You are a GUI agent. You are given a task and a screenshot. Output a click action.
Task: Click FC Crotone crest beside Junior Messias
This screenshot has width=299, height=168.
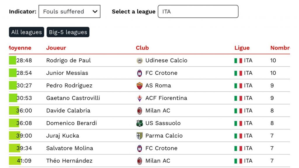pyautogui.click(x=140, y=73)
